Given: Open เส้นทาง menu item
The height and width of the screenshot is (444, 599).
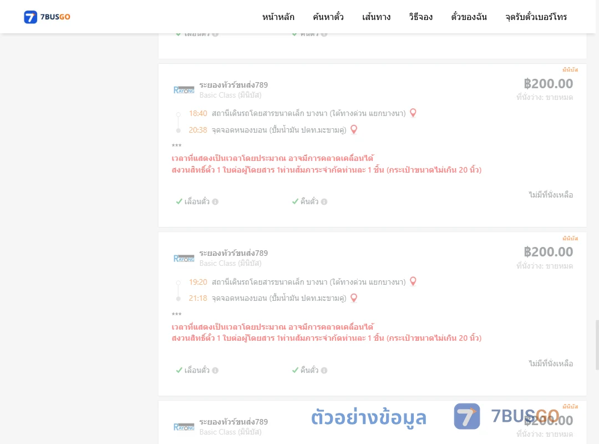Looking at the screenshot, I should click(x=376, y=17).
